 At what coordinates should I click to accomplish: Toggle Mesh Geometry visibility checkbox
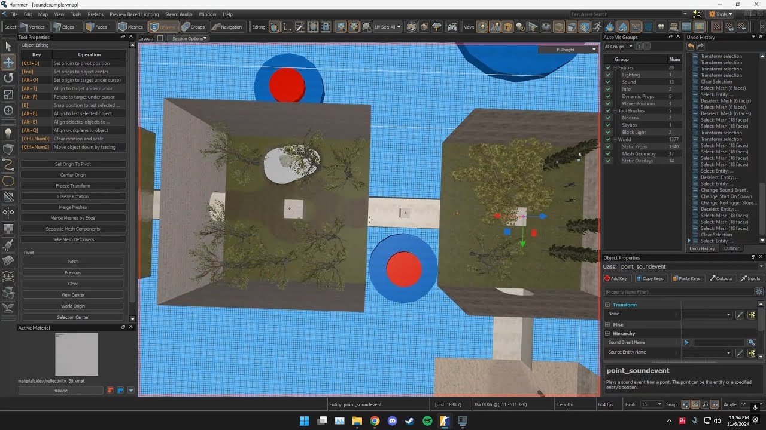[x=607, y=154]
